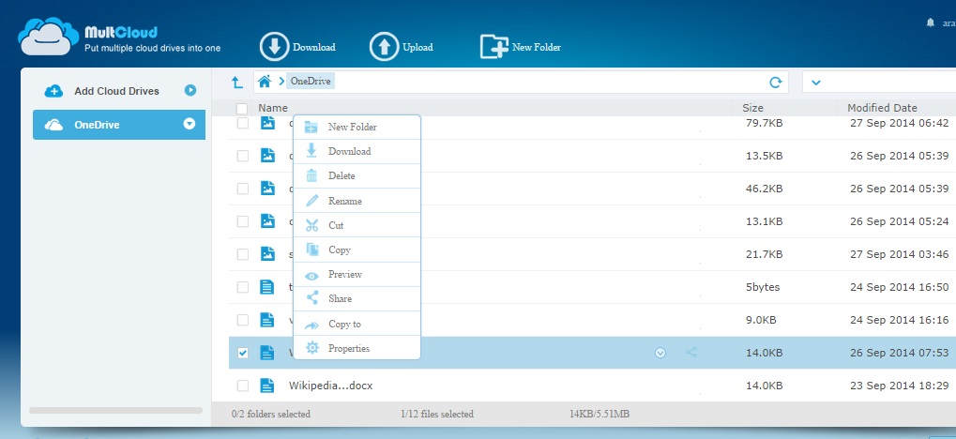Click the sidebar horizontal scrollbar
Screen dimensions: 956x439
[x=115, y=410]
